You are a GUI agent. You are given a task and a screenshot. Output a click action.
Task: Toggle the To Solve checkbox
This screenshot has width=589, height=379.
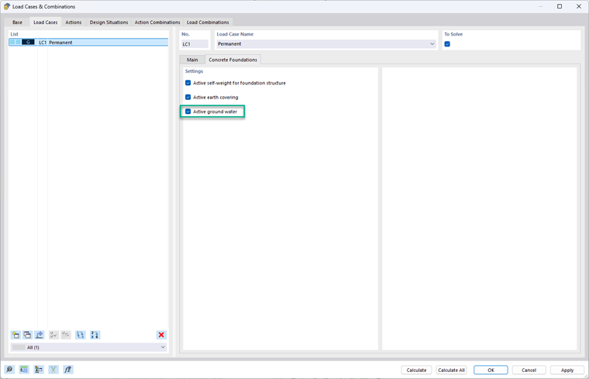[447, 44]
